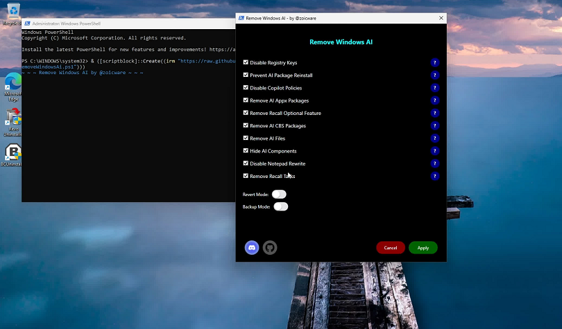
Task: Click help icon for Disable Registry Keys
Action: 435,63
